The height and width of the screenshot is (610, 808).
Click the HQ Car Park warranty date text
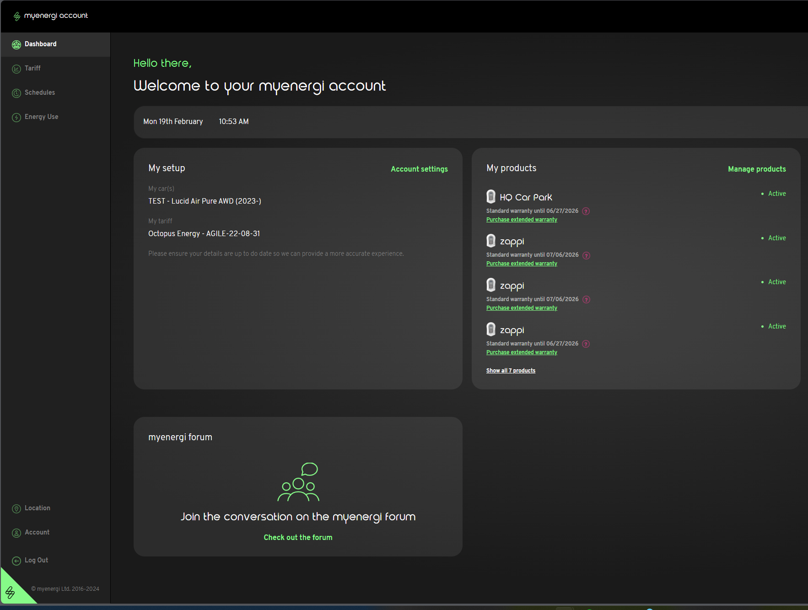pos(532,211)
